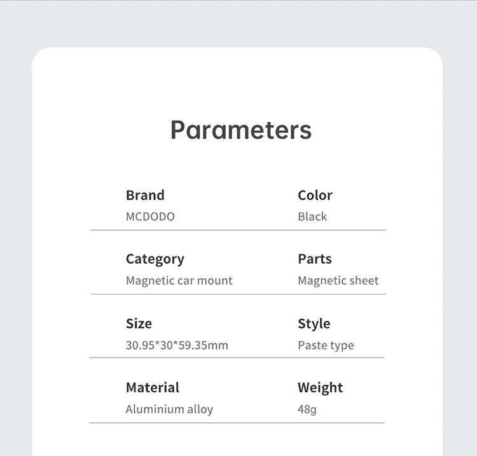Select the Parts label
Viewport: 477px width, 456px height.
[315, 259]
